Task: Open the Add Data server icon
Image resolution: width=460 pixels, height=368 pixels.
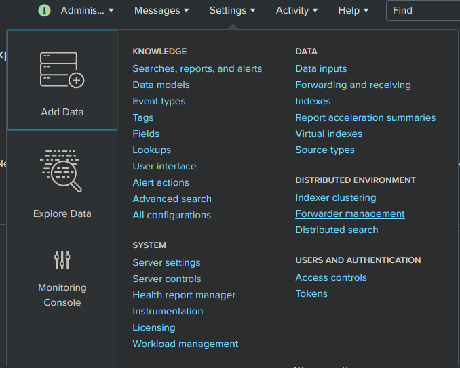Action: click(x=62, y=70)
